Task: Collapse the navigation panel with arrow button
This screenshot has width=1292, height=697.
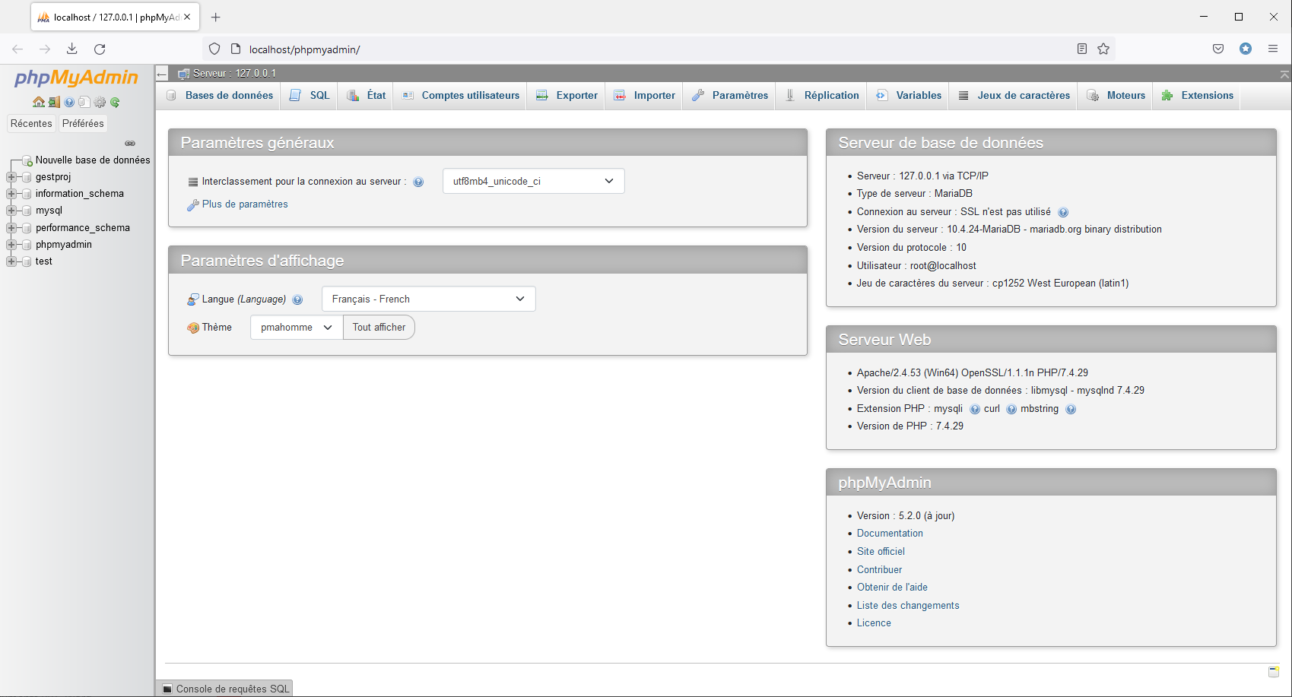Action: tap(162, 74)
